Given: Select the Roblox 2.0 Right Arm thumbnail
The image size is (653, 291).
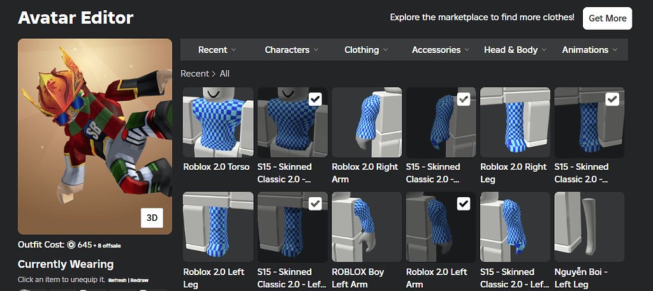Looking at the screenshot, I should [x=367, y=122].
